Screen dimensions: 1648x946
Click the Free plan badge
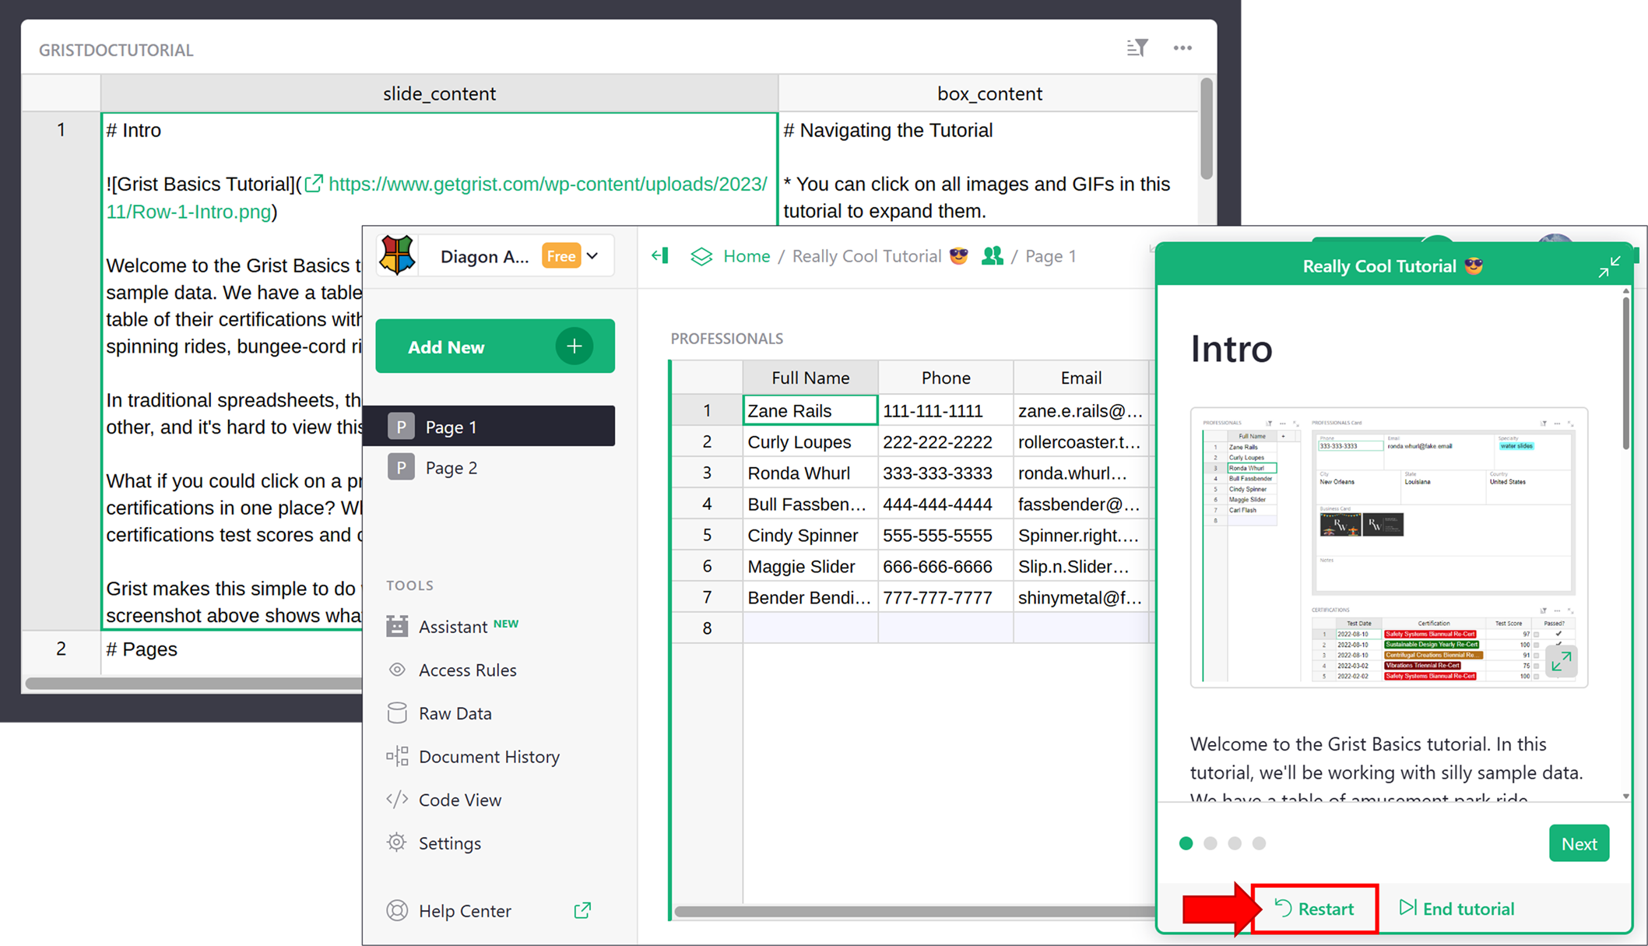(x=560, y=256)
